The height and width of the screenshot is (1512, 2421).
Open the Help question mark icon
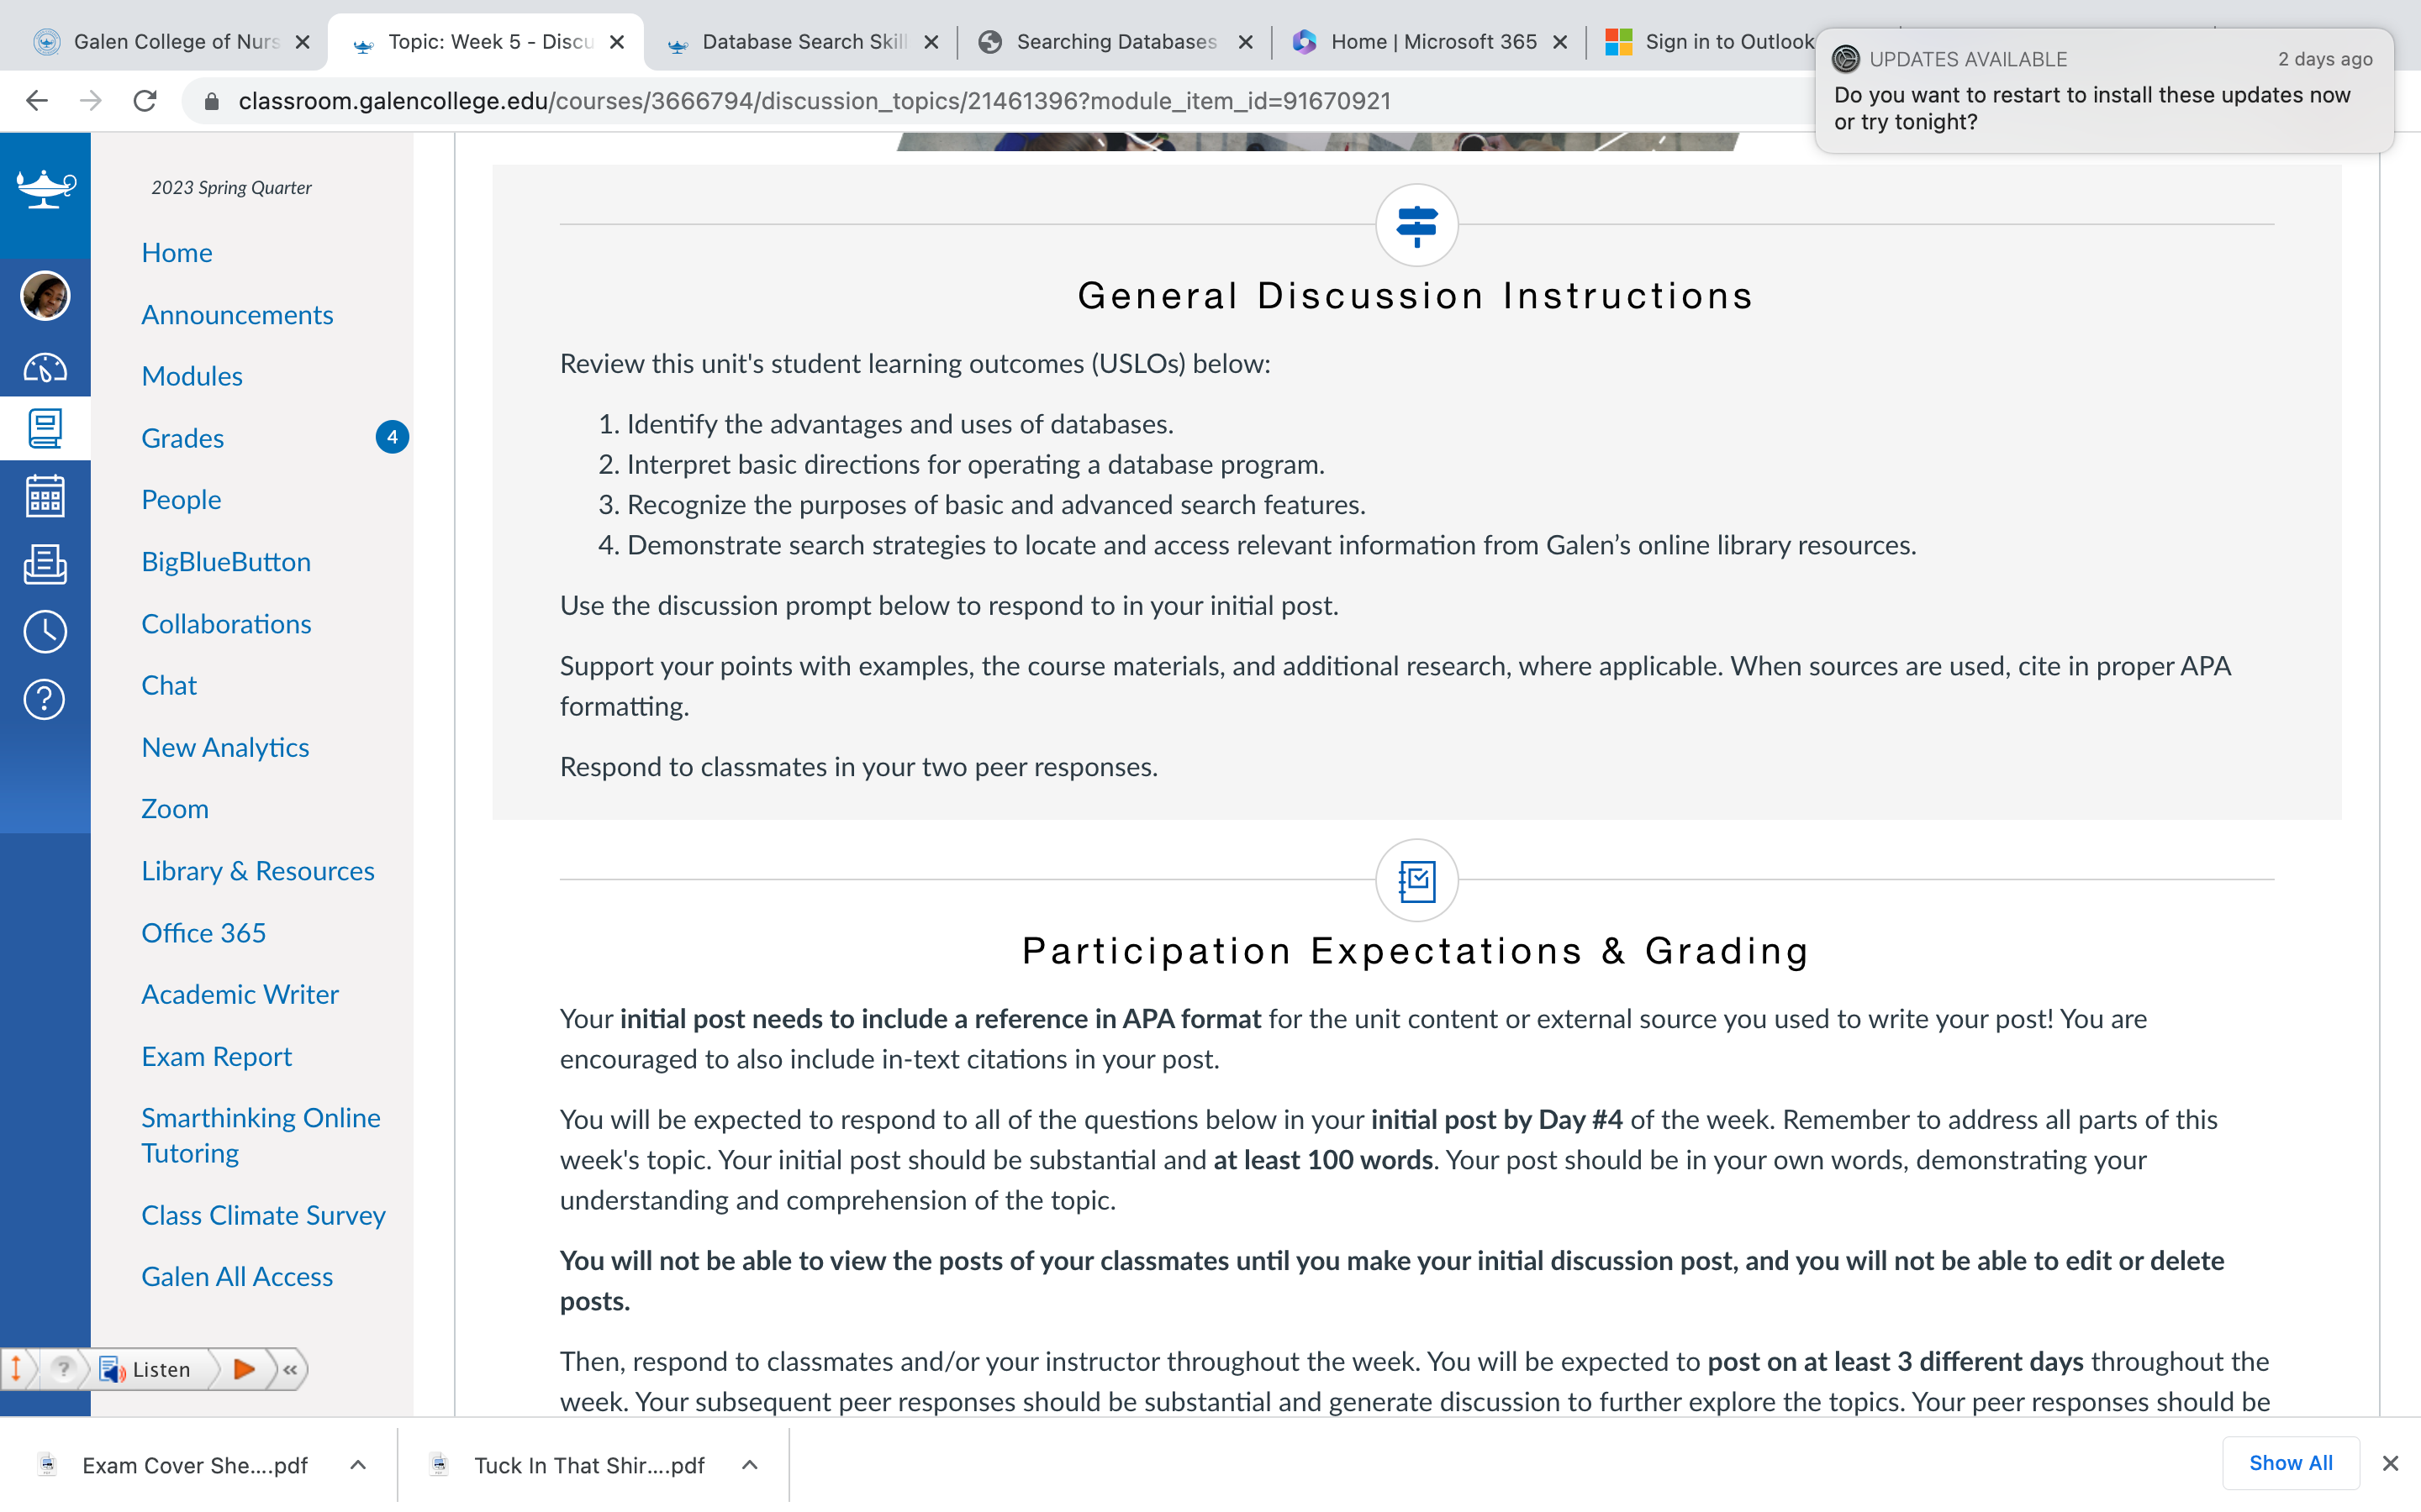[x=45, y=699]
